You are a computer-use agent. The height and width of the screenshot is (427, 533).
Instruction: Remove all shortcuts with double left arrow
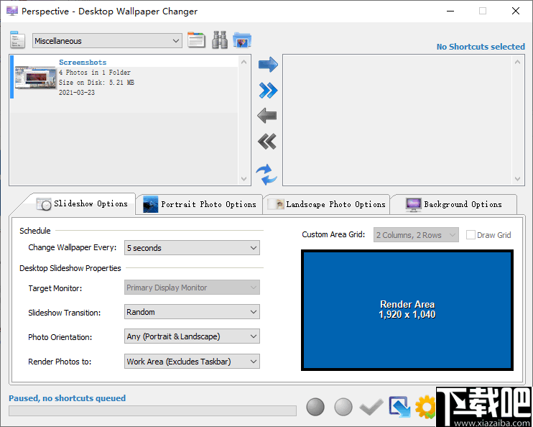pyautogui.click(x=267, y=142)
